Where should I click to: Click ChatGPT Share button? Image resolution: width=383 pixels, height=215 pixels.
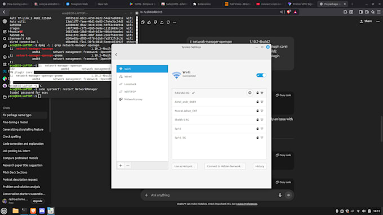[366, 21]
